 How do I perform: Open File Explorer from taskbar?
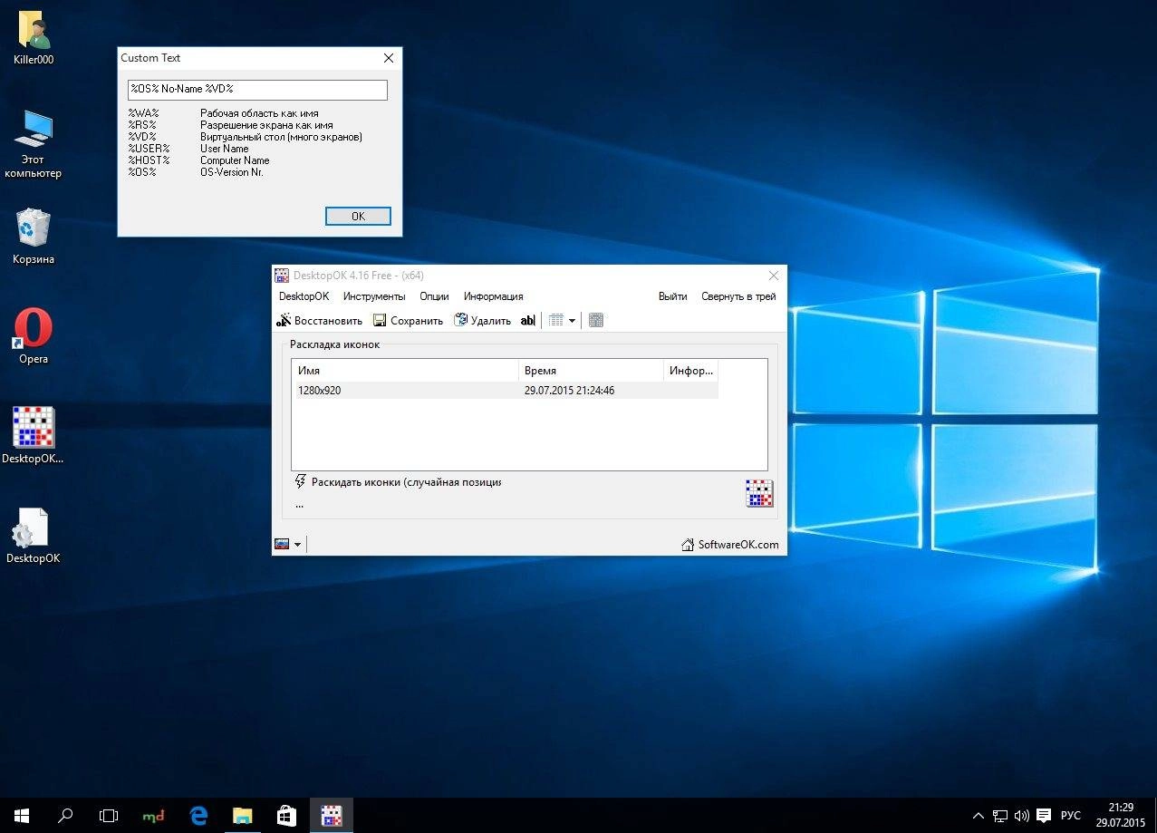pos(242,816)
